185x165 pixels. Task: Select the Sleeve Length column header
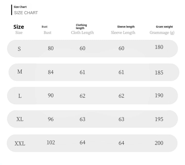click(x=123, y=32)
